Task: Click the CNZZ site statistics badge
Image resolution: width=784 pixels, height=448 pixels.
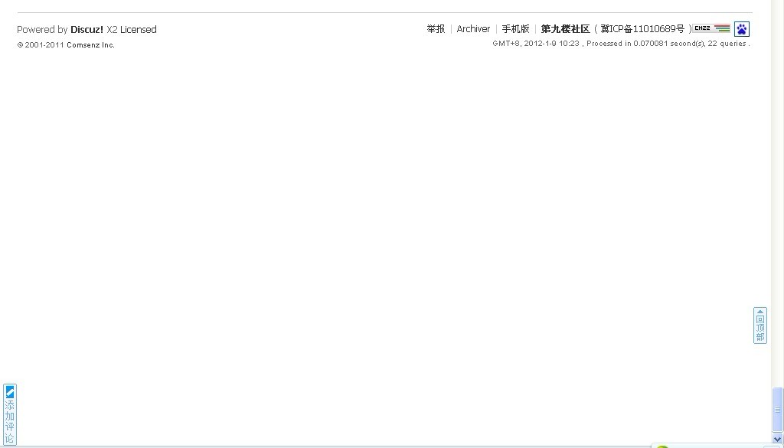Action: point(701,28)
